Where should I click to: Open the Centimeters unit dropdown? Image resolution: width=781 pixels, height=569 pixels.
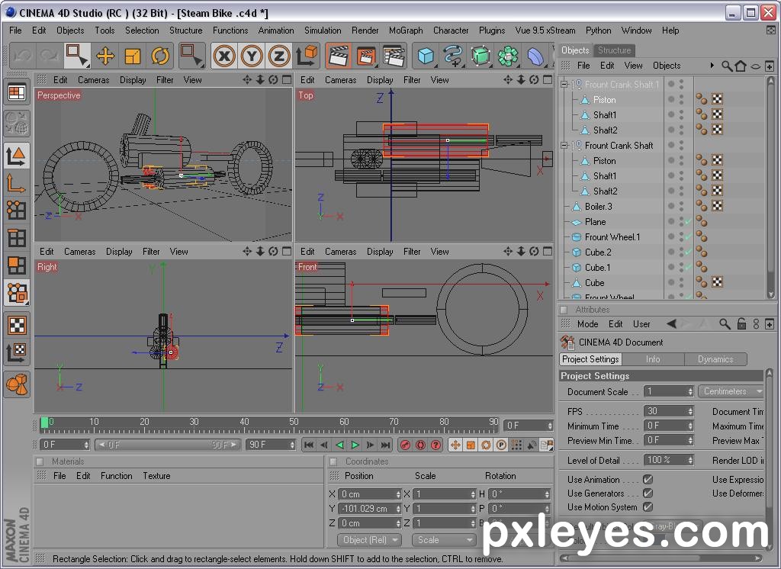click(x=731, y=391)
